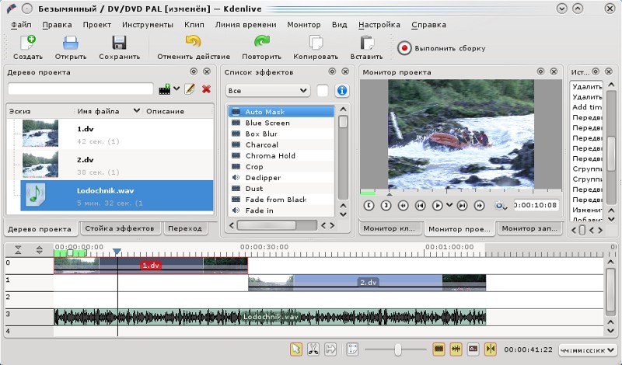This screenshot has width=622, height=365.
Task: Toggle video thumbnails display in the timeline
Action: click(x=439, y=349)
